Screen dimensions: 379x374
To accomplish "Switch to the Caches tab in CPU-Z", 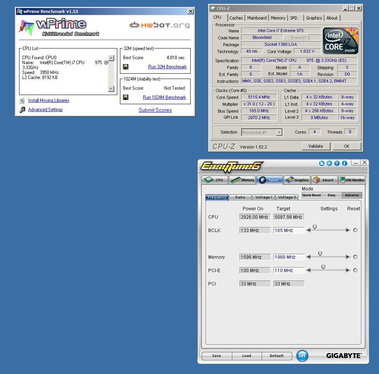I will 236,18.
